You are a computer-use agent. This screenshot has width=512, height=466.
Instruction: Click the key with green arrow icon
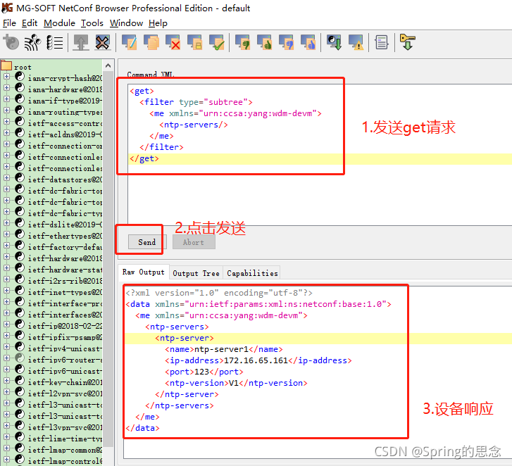408,42
